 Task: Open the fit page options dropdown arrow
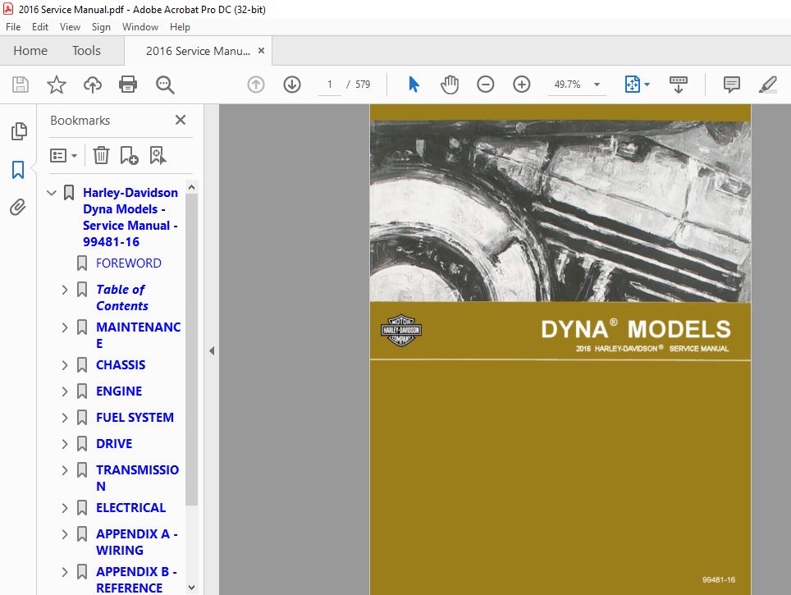coord(647,85)
